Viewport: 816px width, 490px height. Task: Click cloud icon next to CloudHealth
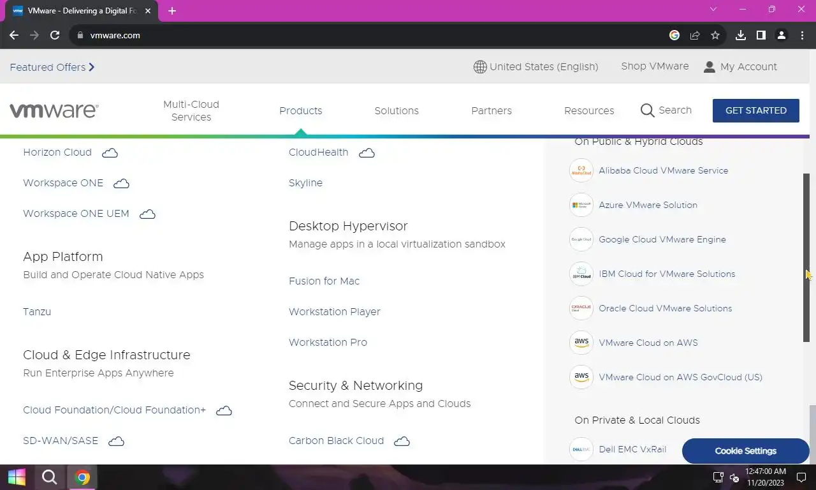[367, 152]
